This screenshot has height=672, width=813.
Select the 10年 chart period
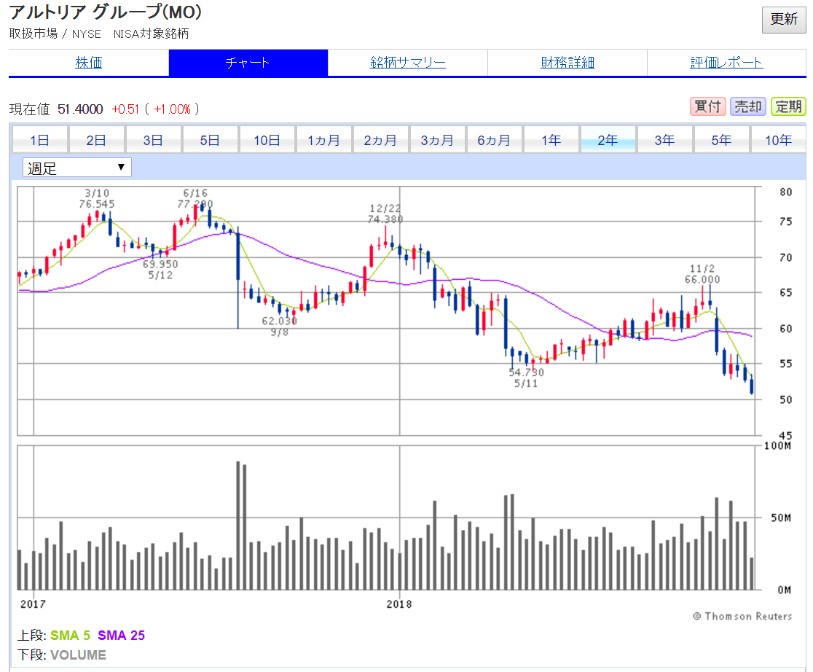point(778,140)
